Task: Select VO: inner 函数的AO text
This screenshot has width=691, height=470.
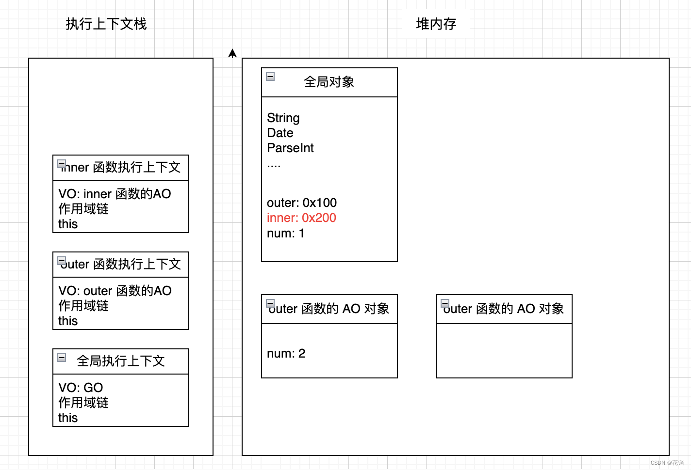Action: [115, 194]
